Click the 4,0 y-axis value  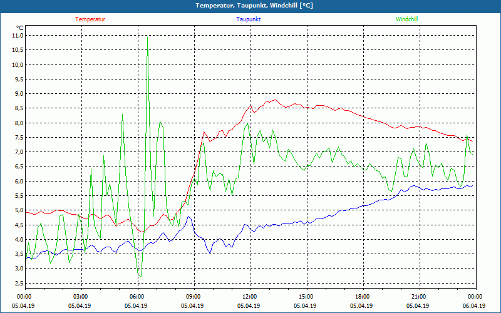coord(19,239)
